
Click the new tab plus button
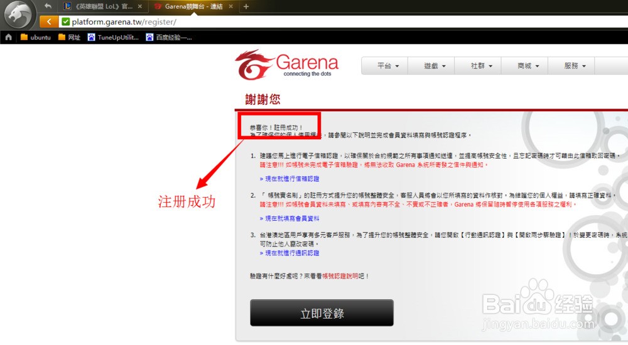pyautogui.click(x=246, y=6)
